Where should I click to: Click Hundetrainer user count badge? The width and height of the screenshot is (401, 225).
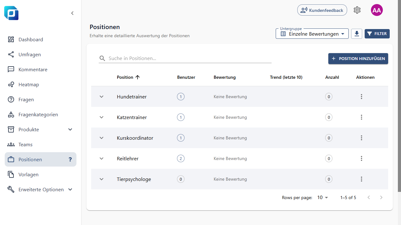(x=181, y=97)
